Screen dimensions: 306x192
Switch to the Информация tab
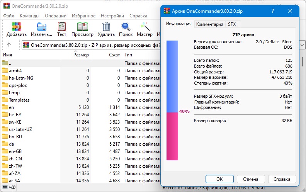(179, 24)
